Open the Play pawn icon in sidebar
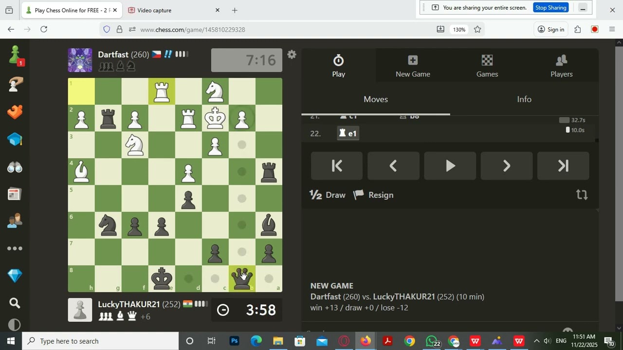This screenshot has height=350, width=623. click(15, 55)
